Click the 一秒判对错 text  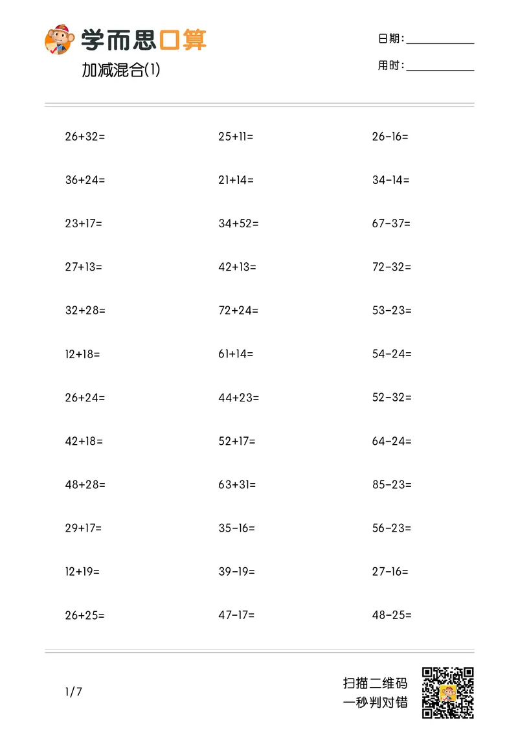pos(376,703)
